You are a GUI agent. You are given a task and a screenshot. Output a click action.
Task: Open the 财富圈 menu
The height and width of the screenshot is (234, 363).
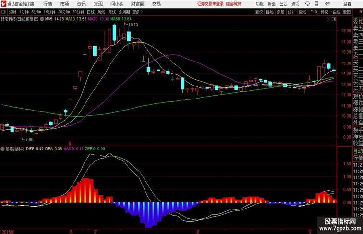click(137, 4)
